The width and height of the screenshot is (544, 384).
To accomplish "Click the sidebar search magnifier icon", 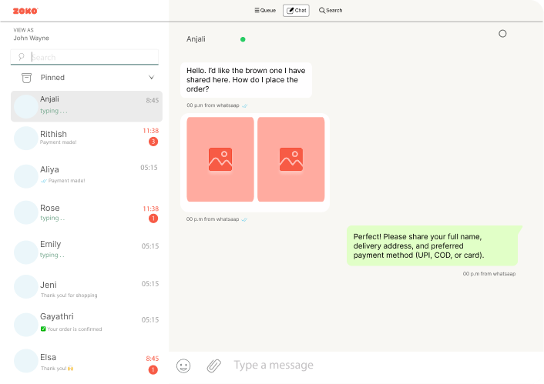I will (21, 56).
